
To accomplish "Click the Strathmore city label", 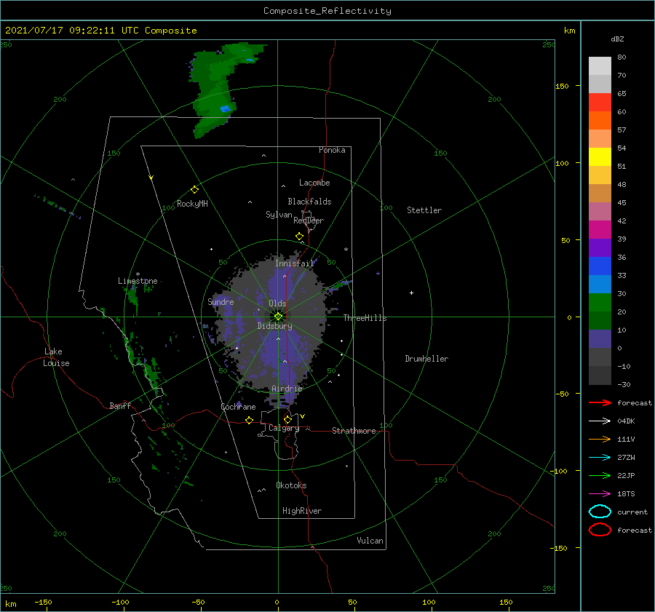I will tap(354, 431).
